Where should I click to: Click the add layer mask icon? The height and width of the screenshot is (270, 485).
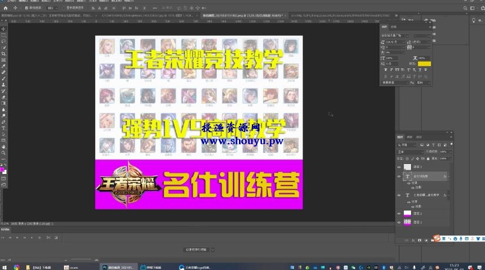pyautogui.click(x=419, y=240)
